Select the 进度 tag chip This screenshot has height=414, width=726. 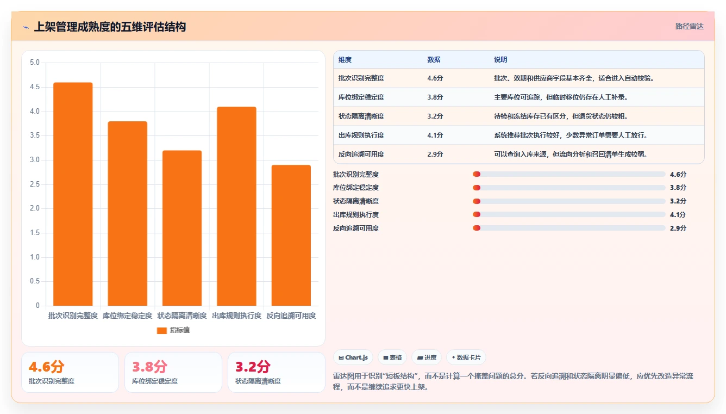[x=427, y=357]
